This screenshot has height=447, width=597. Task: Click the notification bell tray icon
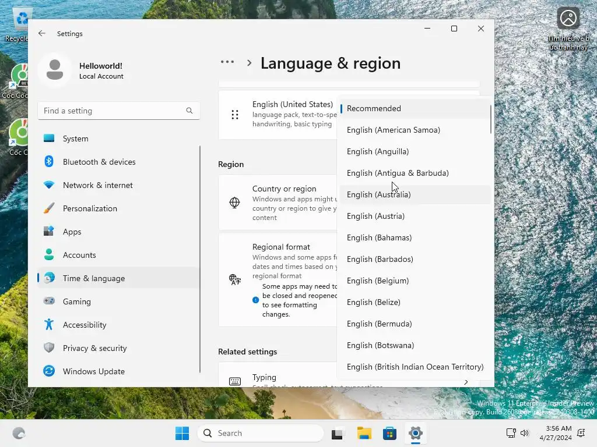(x=581, y=433)
